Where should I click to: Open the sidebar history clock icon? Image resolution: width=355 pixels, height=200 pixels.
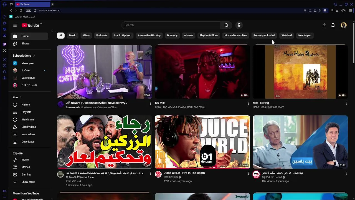pyautogui.click(x=4, y=66)
